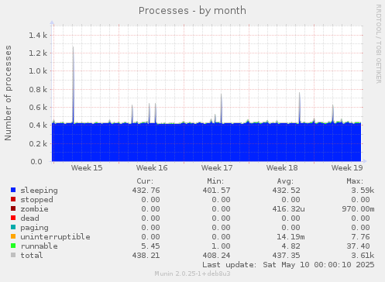Viewport: 385px width, 282px height.
Task: Click the 'Min:' column header
Action: click(215, 181)
